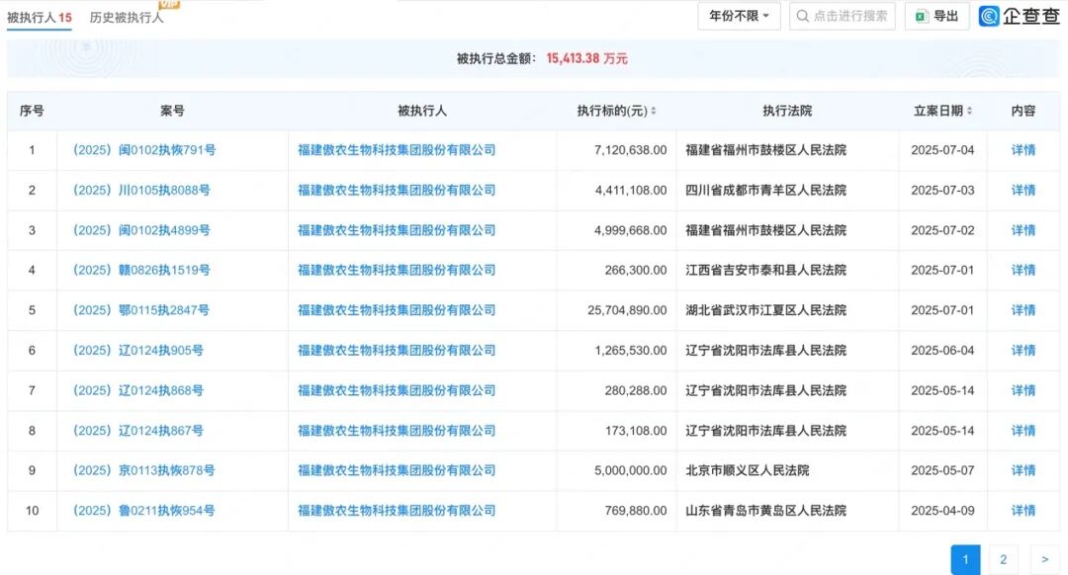Open 详情 for row 6 dated 2025-06-04
This screenshot has width=1068, height=575.
coord(1023,351)
